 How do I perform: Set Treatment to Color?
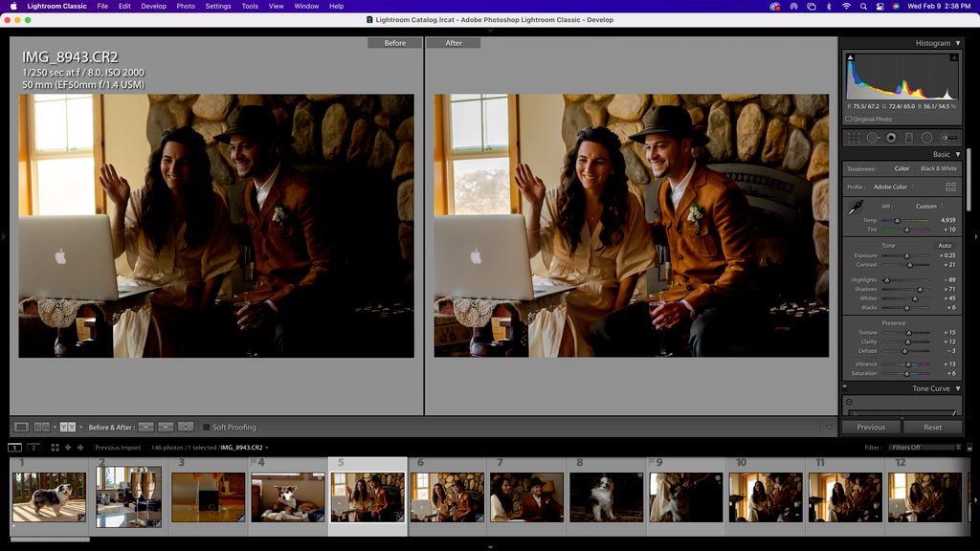(902, 168)
